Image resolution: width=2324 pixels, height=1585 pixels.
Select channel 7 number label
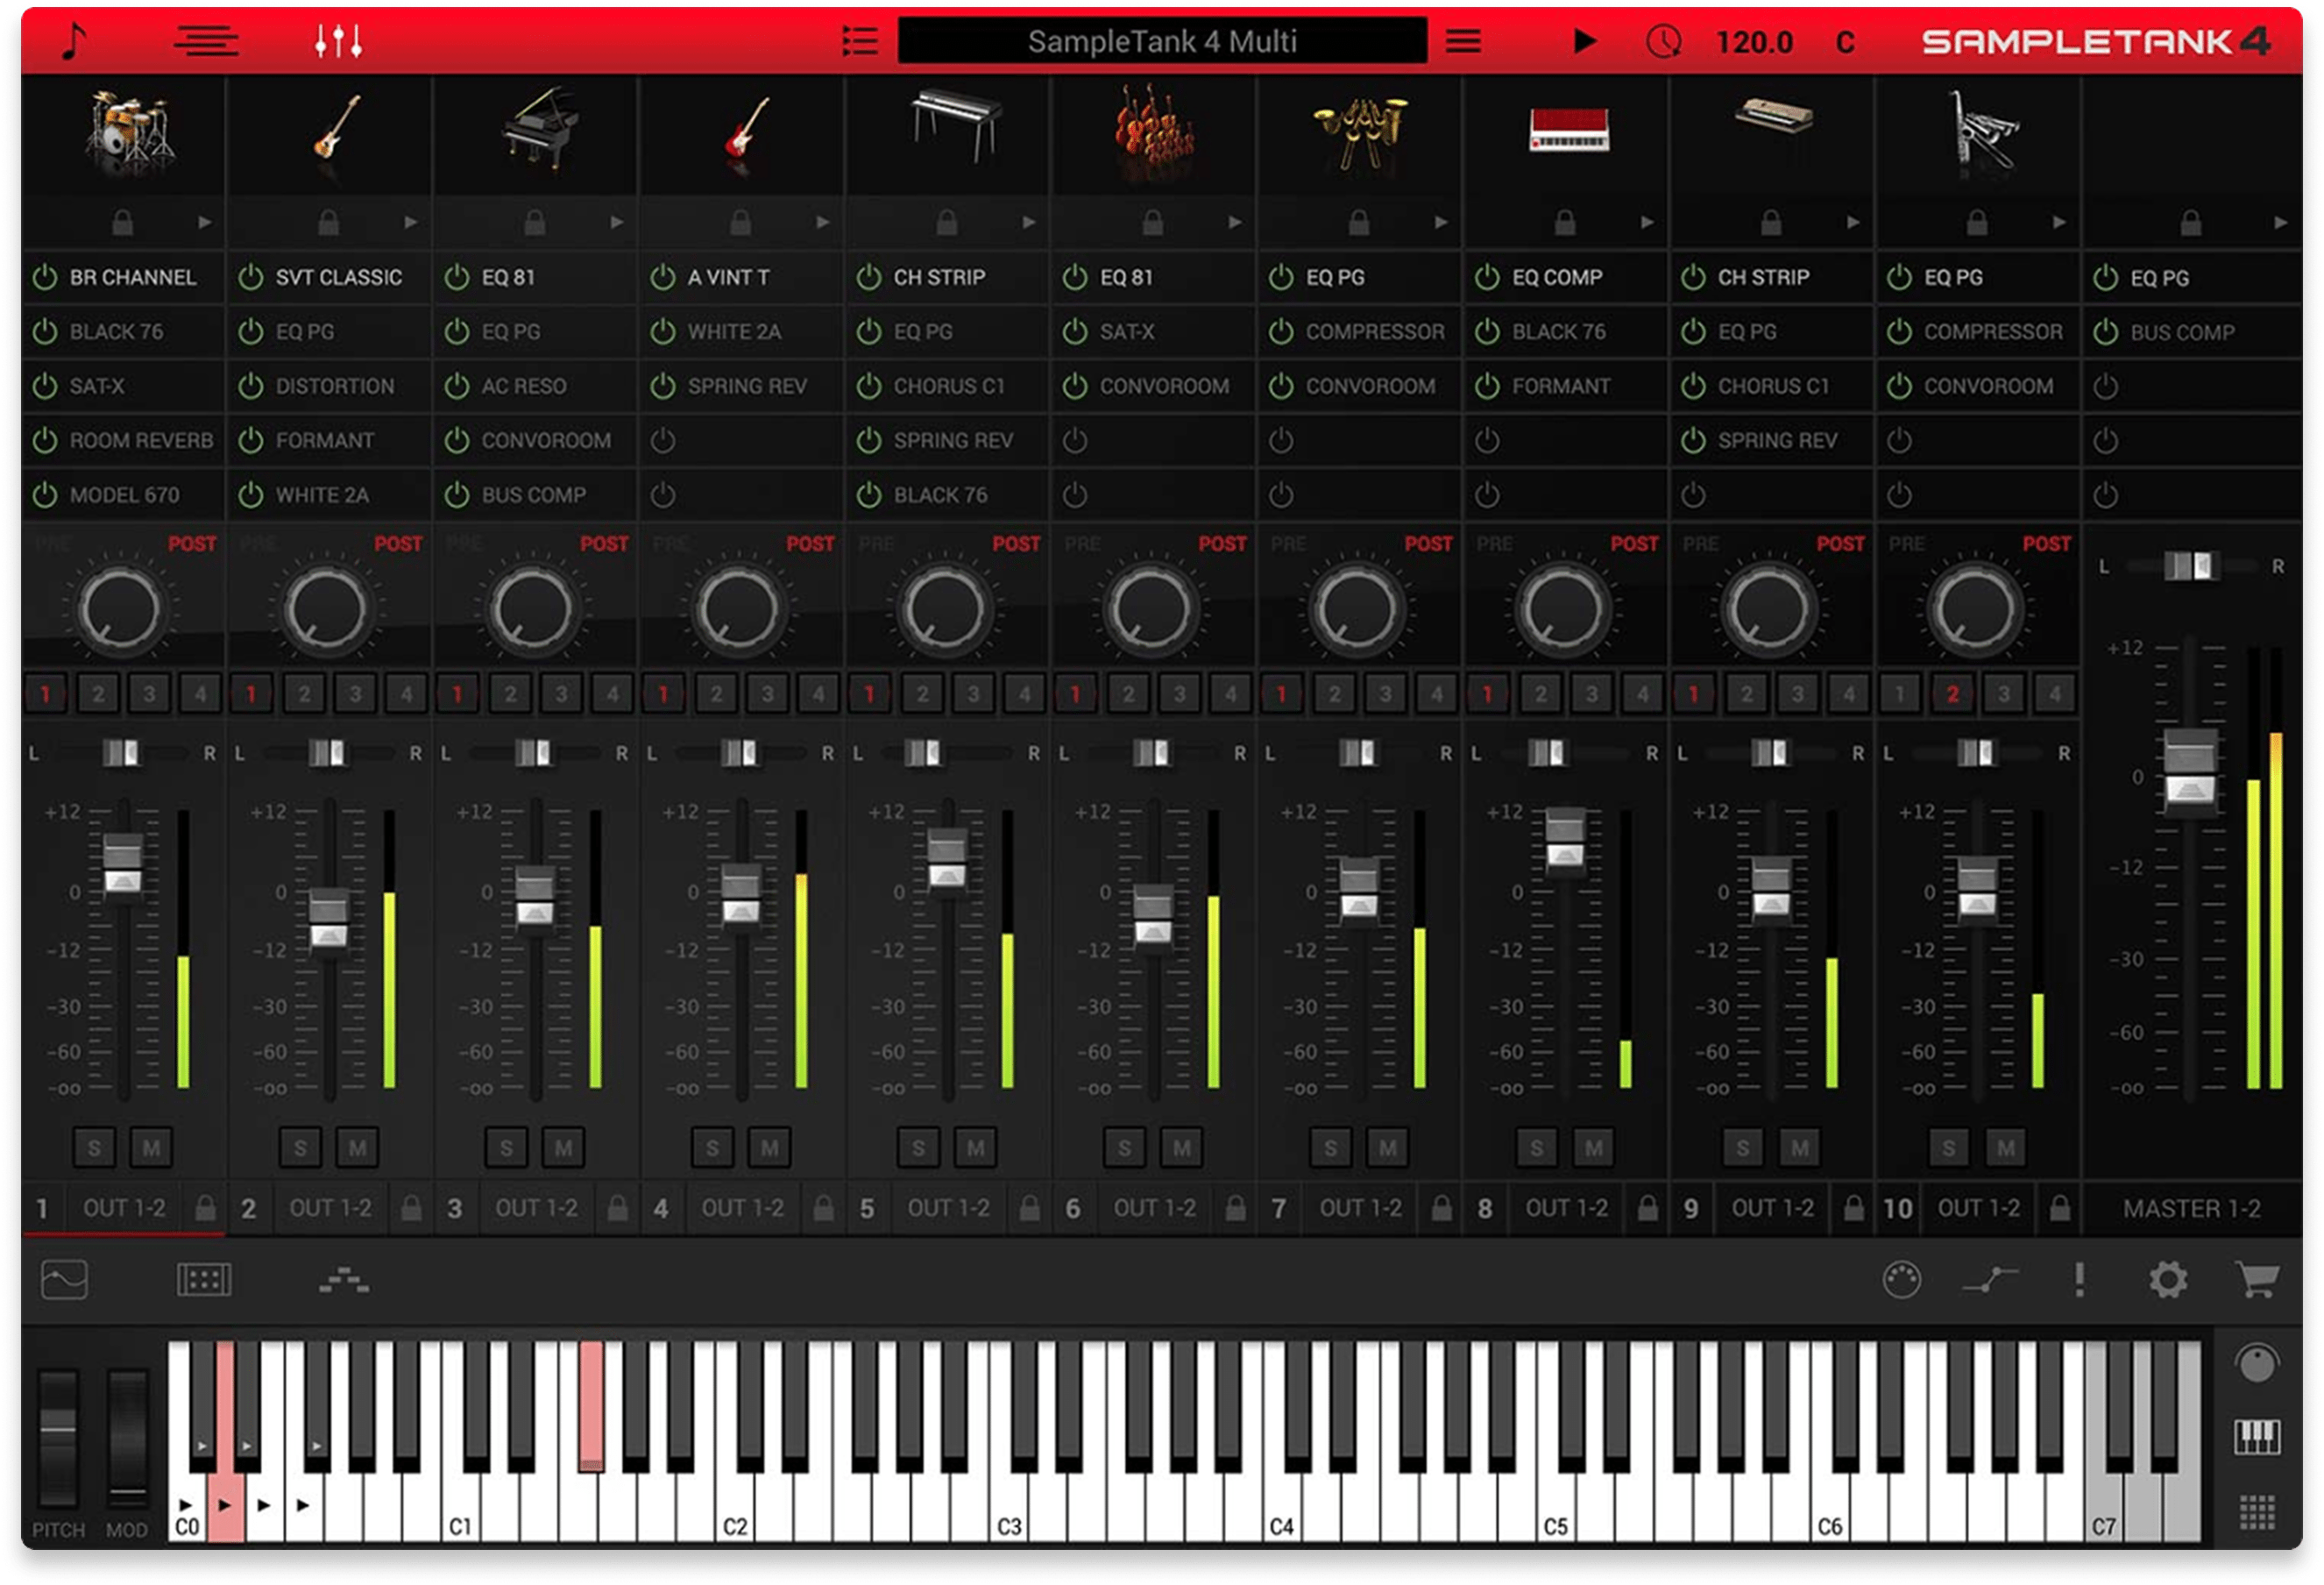(x=1279, y=1208)
